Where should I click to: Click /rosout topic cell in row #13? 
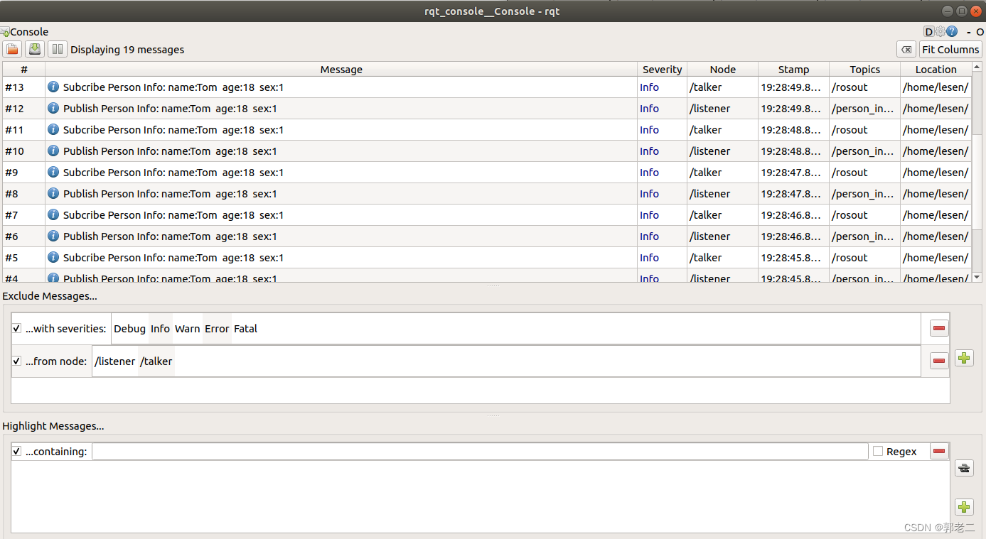coord(864,87)
